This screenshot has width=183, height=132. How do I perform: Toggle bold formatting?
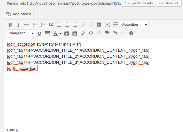pyautogui.click(x=10, y=25)
